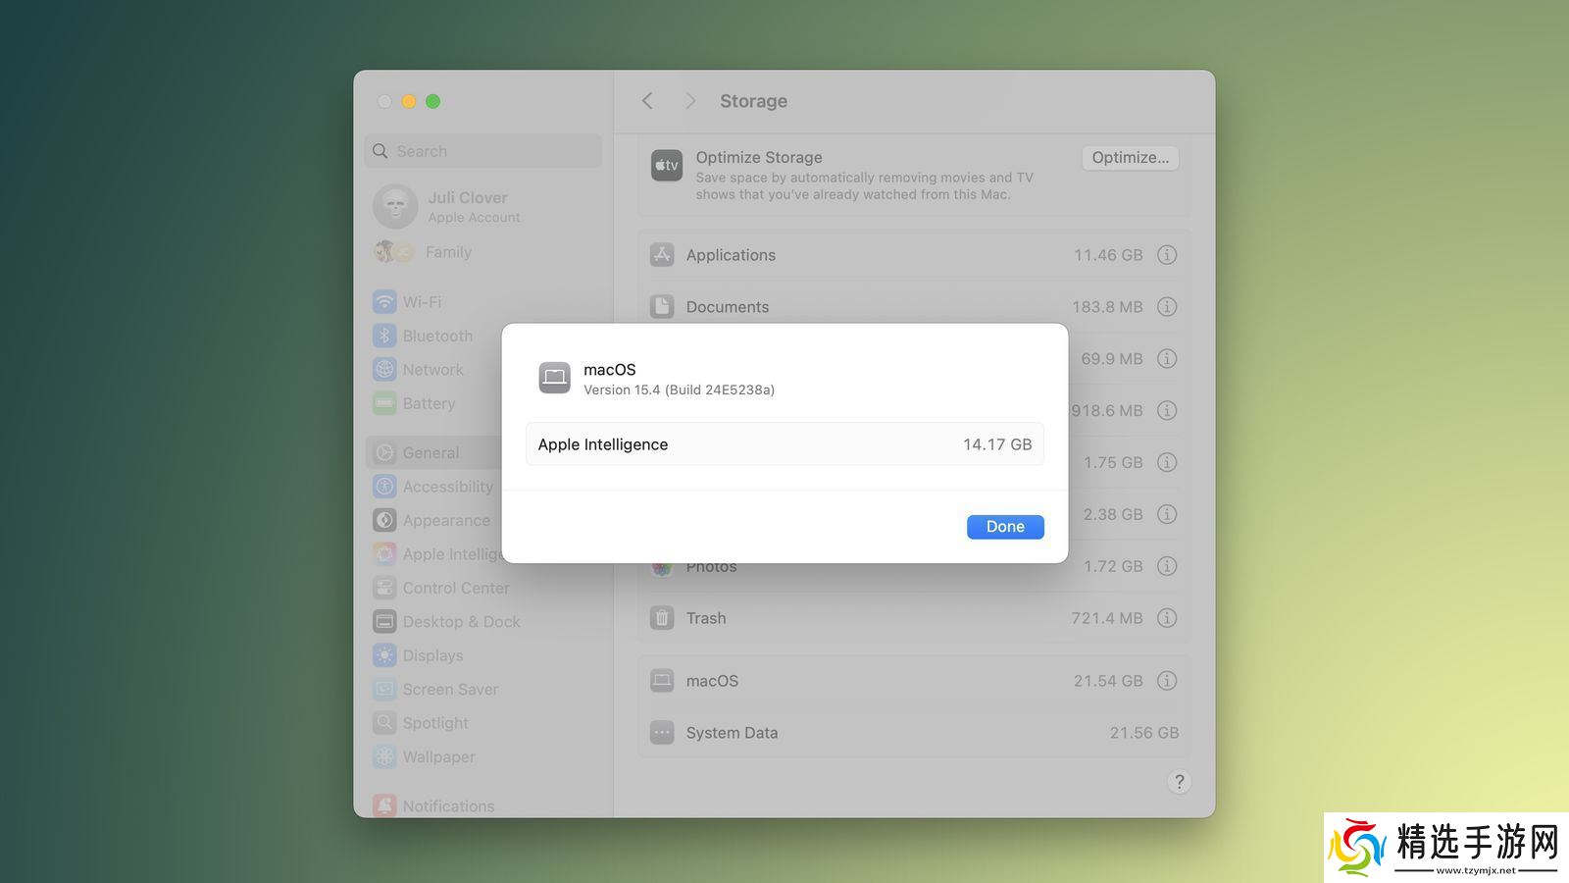Viewport: 1569px width, 883px height.
Task: Click the Apple TV icon
Action: [x=666, y=166]
